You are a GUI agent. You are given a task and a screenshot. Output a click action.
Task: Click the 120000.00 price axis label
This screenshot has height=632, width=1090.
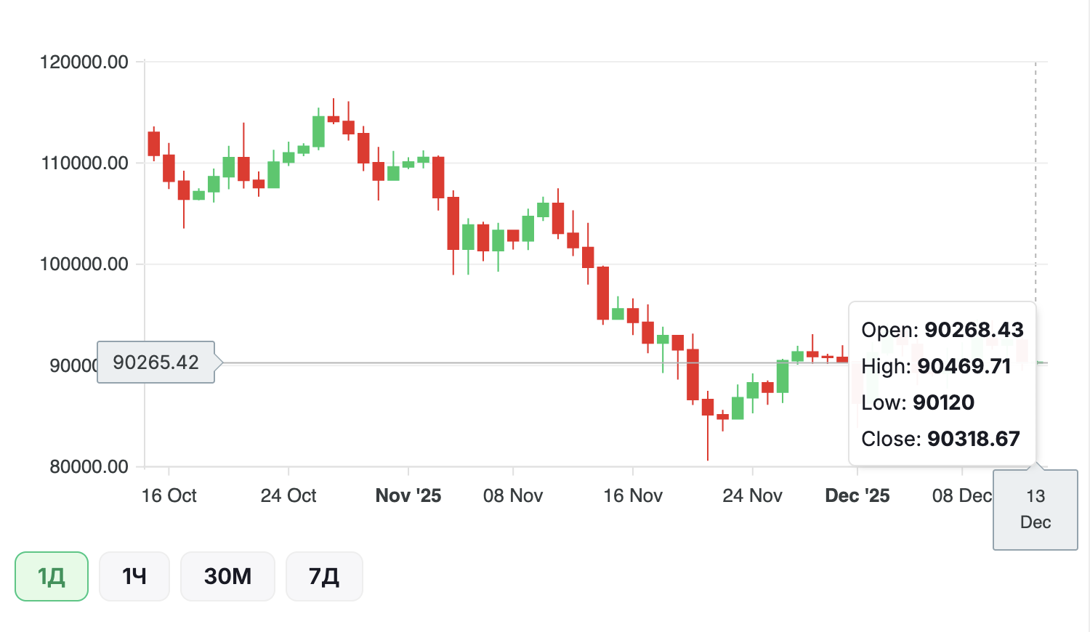pos(84,62)
